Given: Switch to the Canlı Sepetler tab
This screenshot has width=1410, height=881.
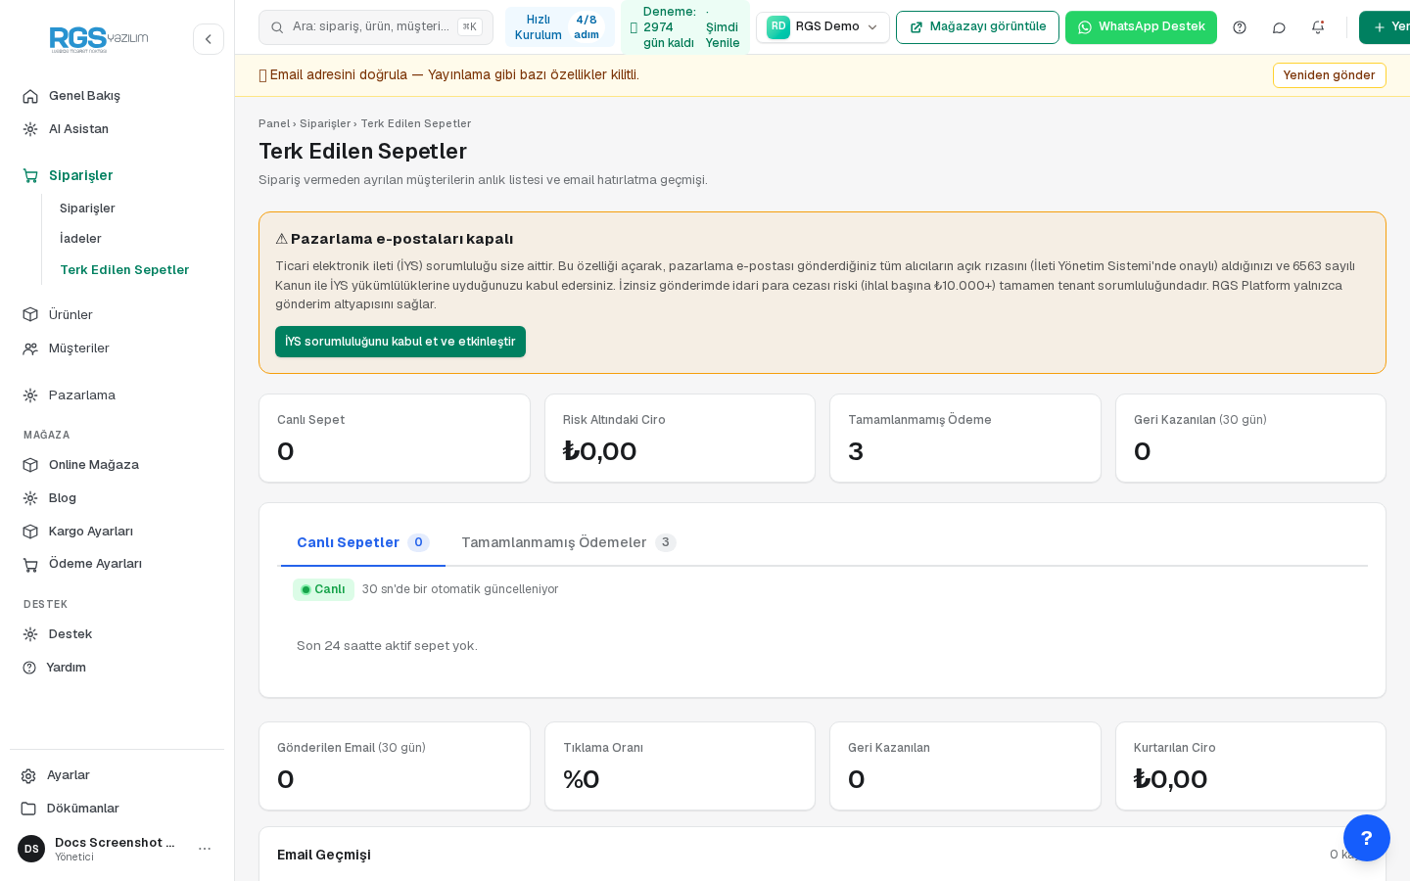Looking at the screenshot, I should click(x=363, y=542).
